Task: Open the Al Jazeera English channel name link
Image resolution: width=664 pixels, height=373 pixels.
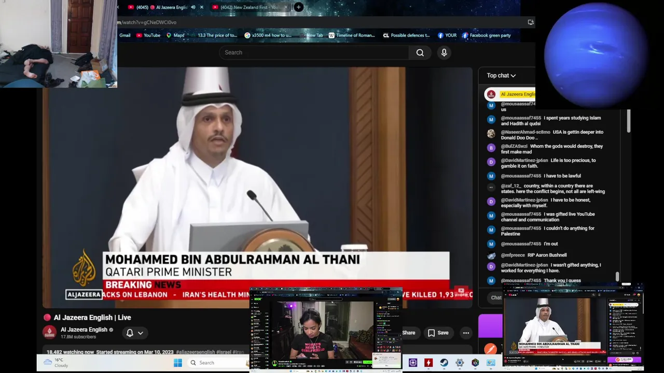Action: click(x=84, y=329)
